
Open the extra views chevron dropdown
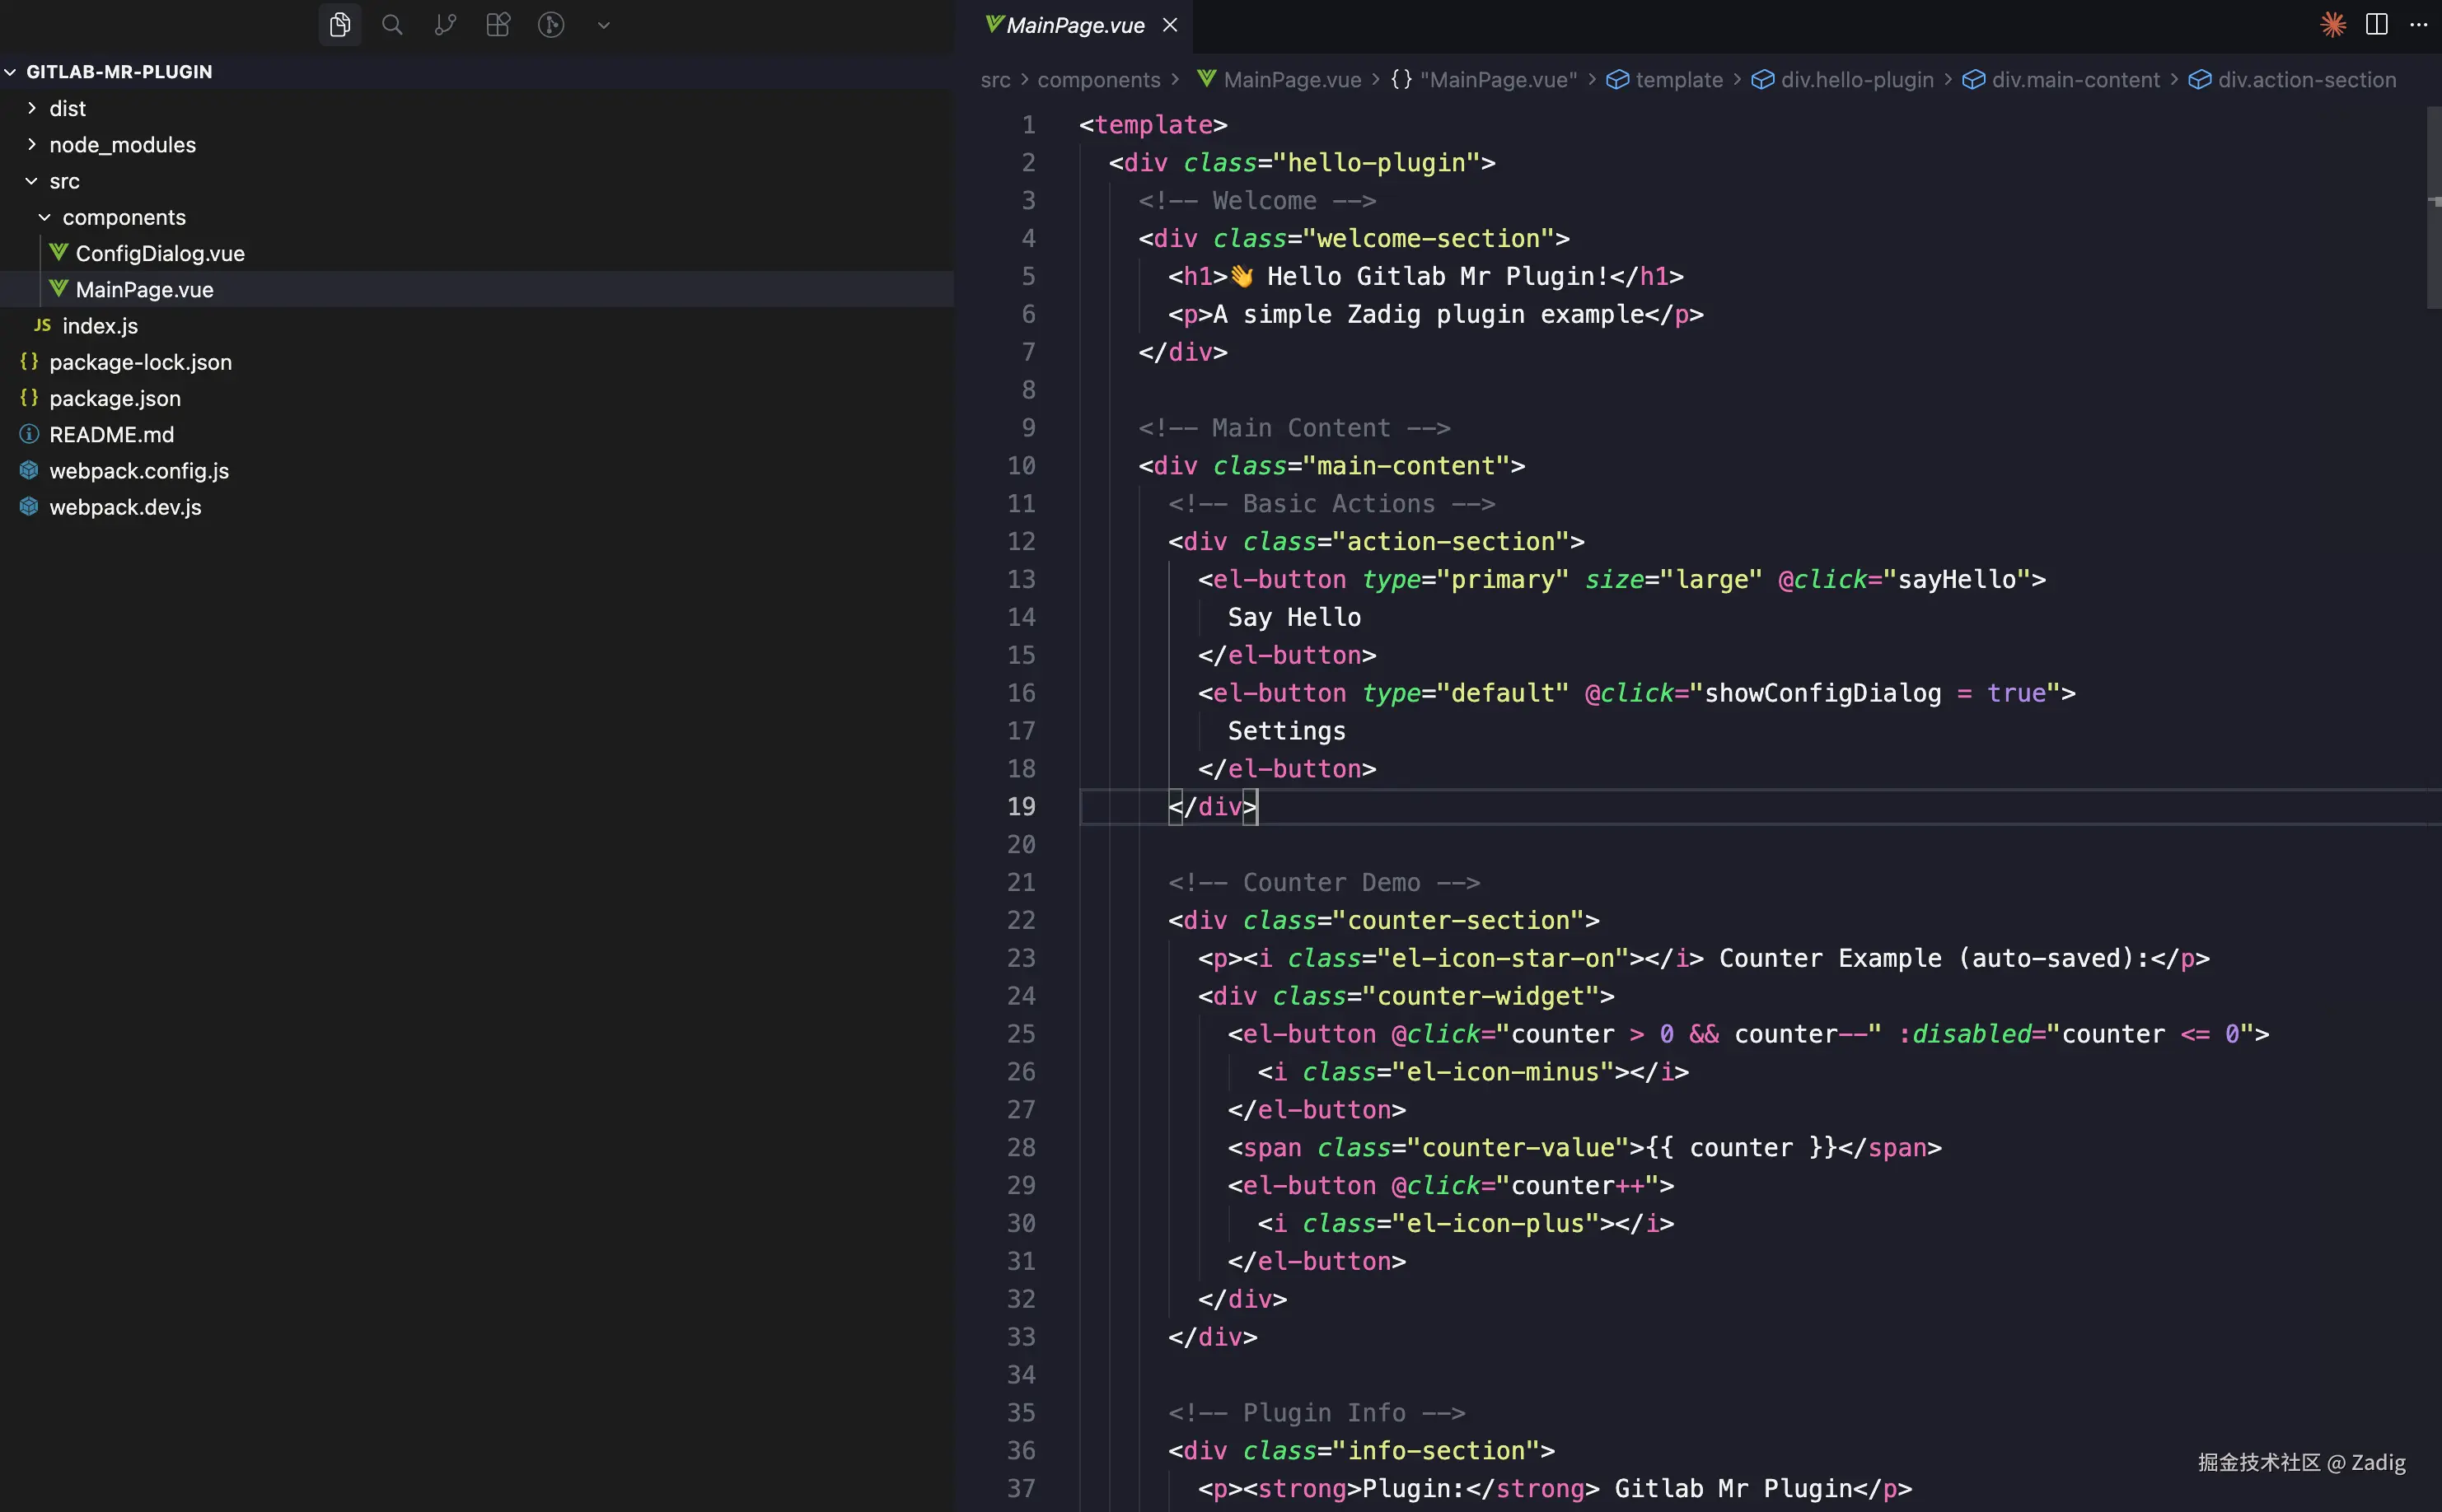pyautogui.click(x=603, y=24)
